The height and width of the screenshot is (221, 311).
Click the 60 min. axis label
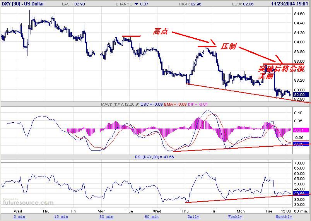(x=301, y=211)
